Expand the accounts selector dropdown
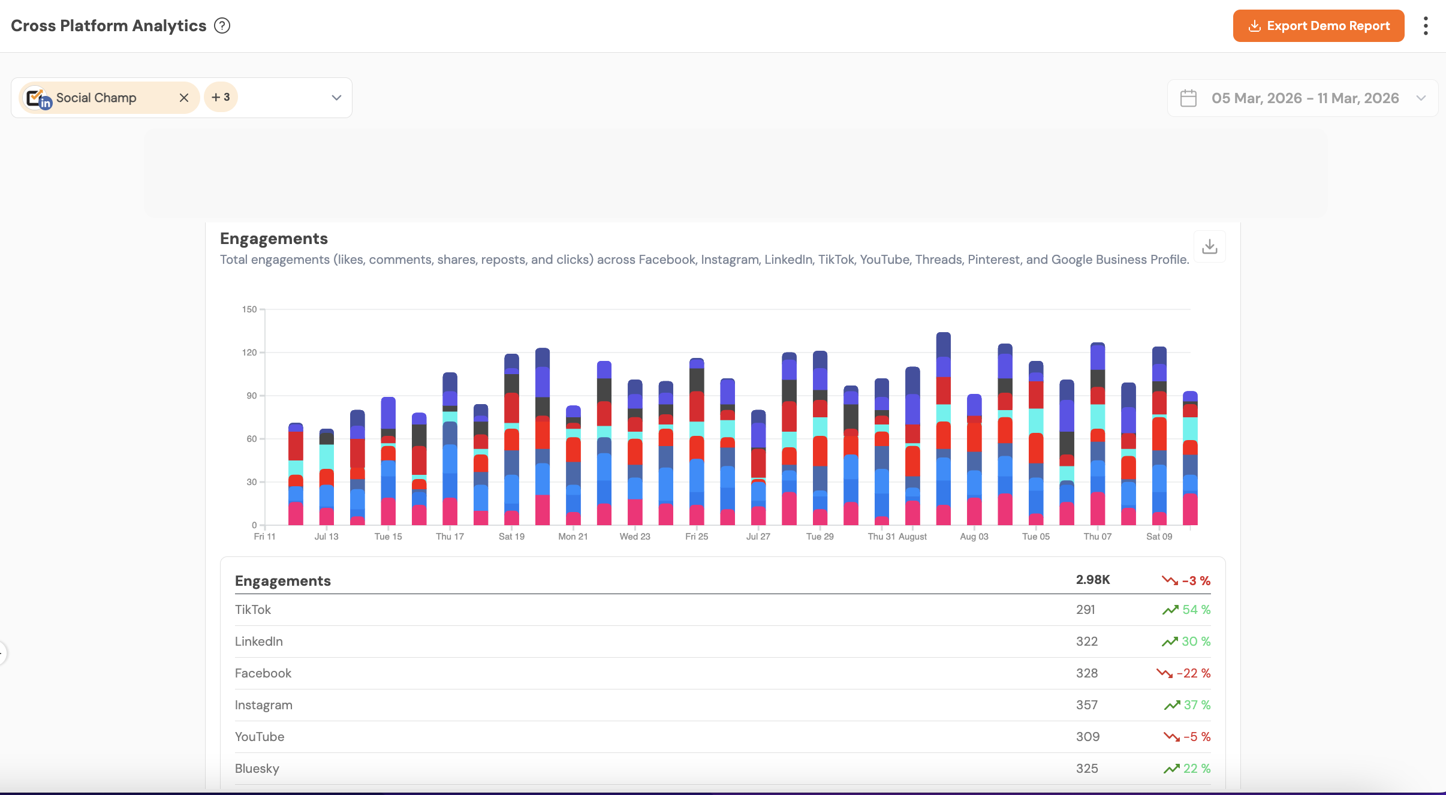 (336, 98)
